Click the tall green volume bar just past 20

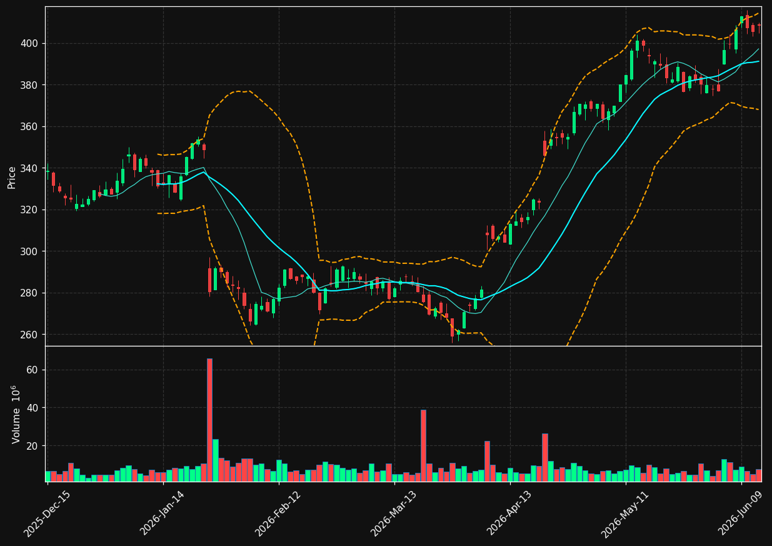point(216,460)
